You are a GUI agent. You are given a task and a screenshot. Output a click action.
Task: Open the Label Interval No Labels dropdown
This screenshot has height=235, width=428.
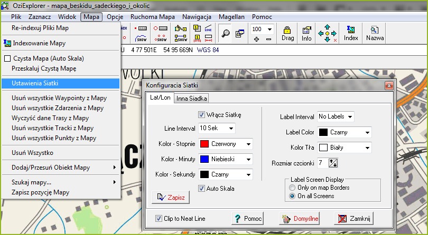(350, 117)
